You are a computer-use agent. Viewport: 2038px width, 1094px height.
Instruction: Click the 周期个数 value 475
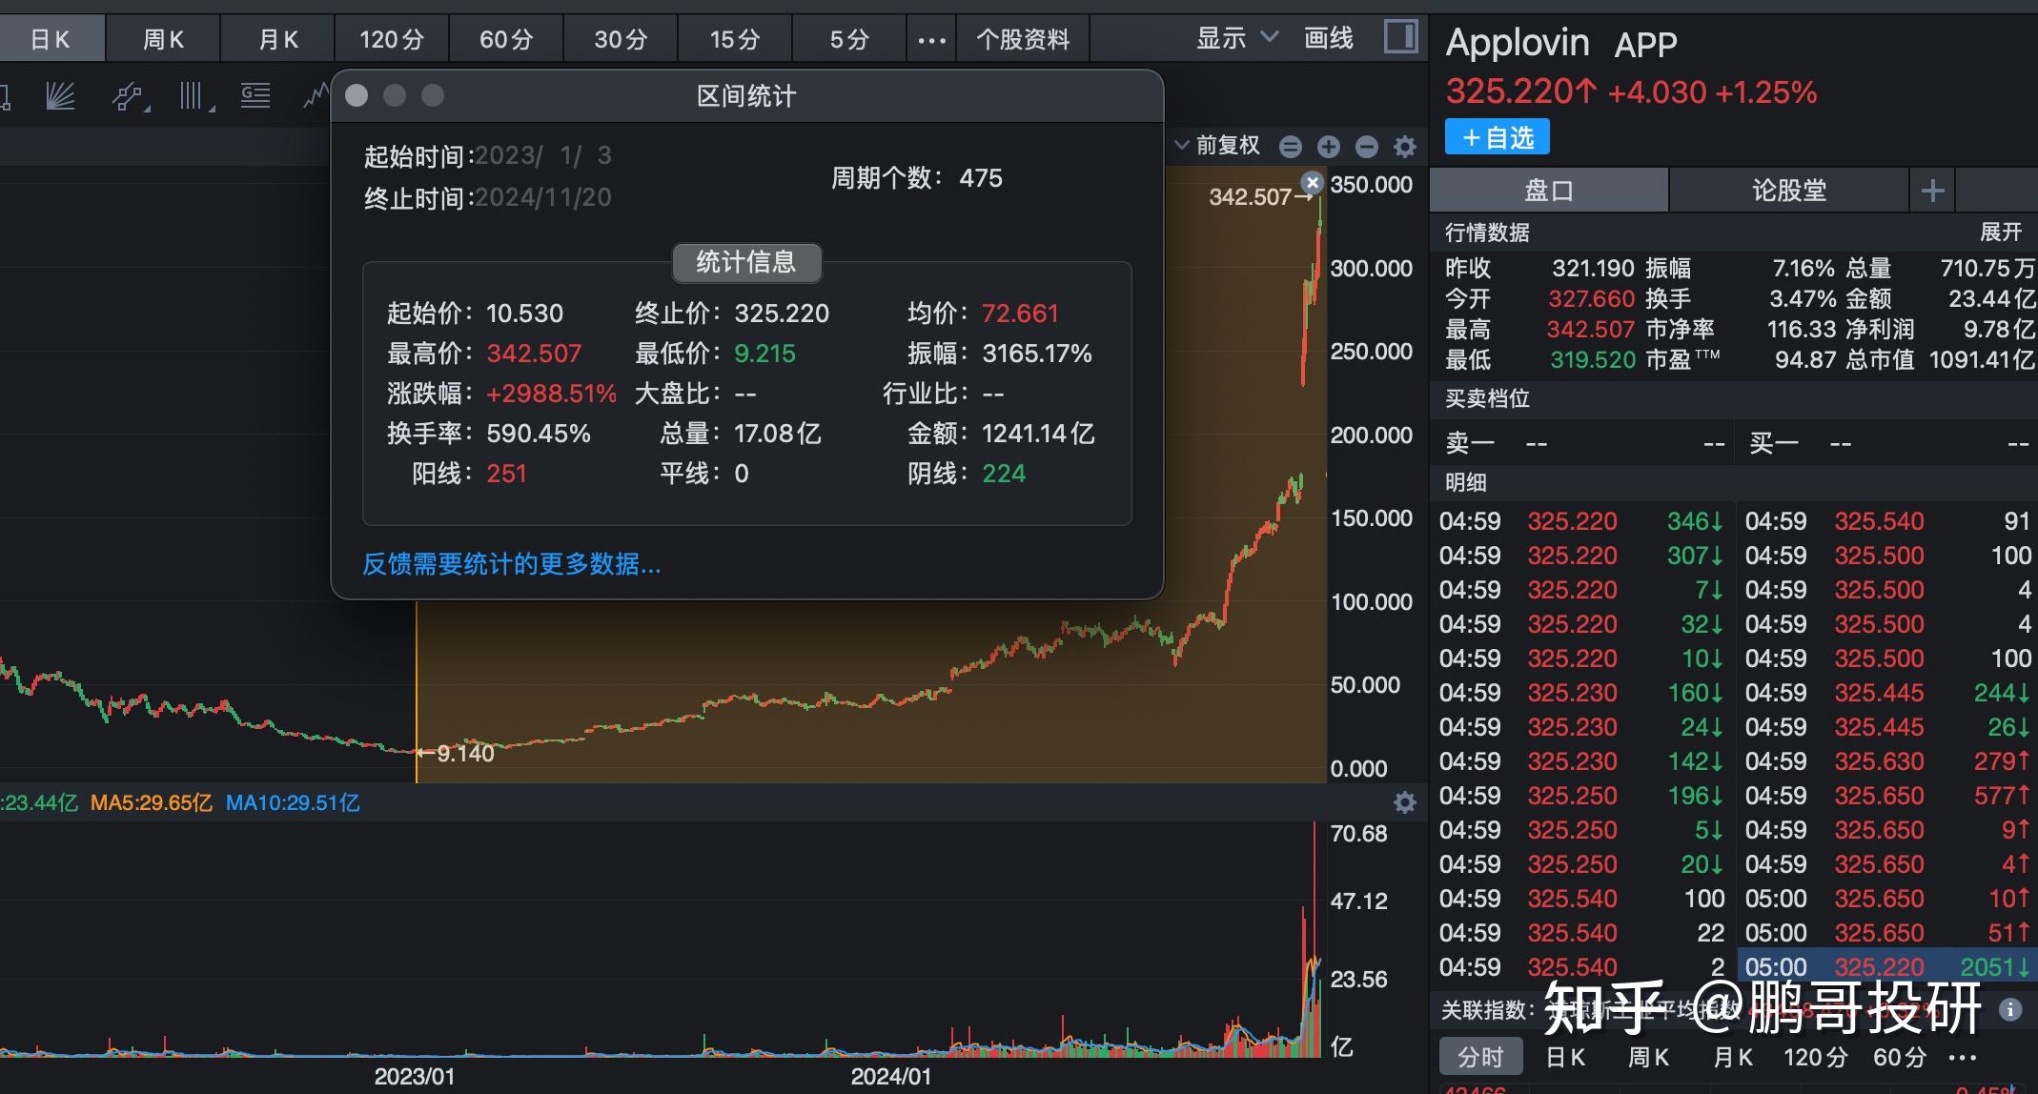[x=981, y=178]
